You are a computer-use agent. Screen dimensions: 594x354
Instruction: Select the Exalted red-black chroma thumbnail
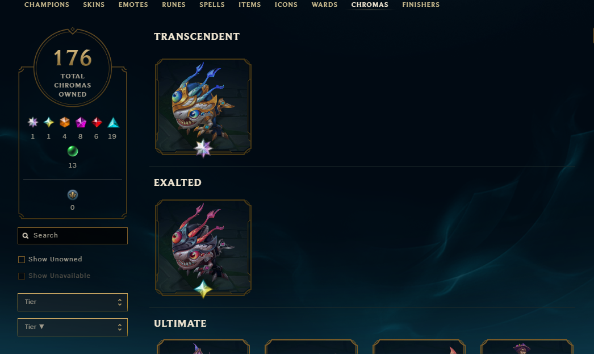coord(203,248)
